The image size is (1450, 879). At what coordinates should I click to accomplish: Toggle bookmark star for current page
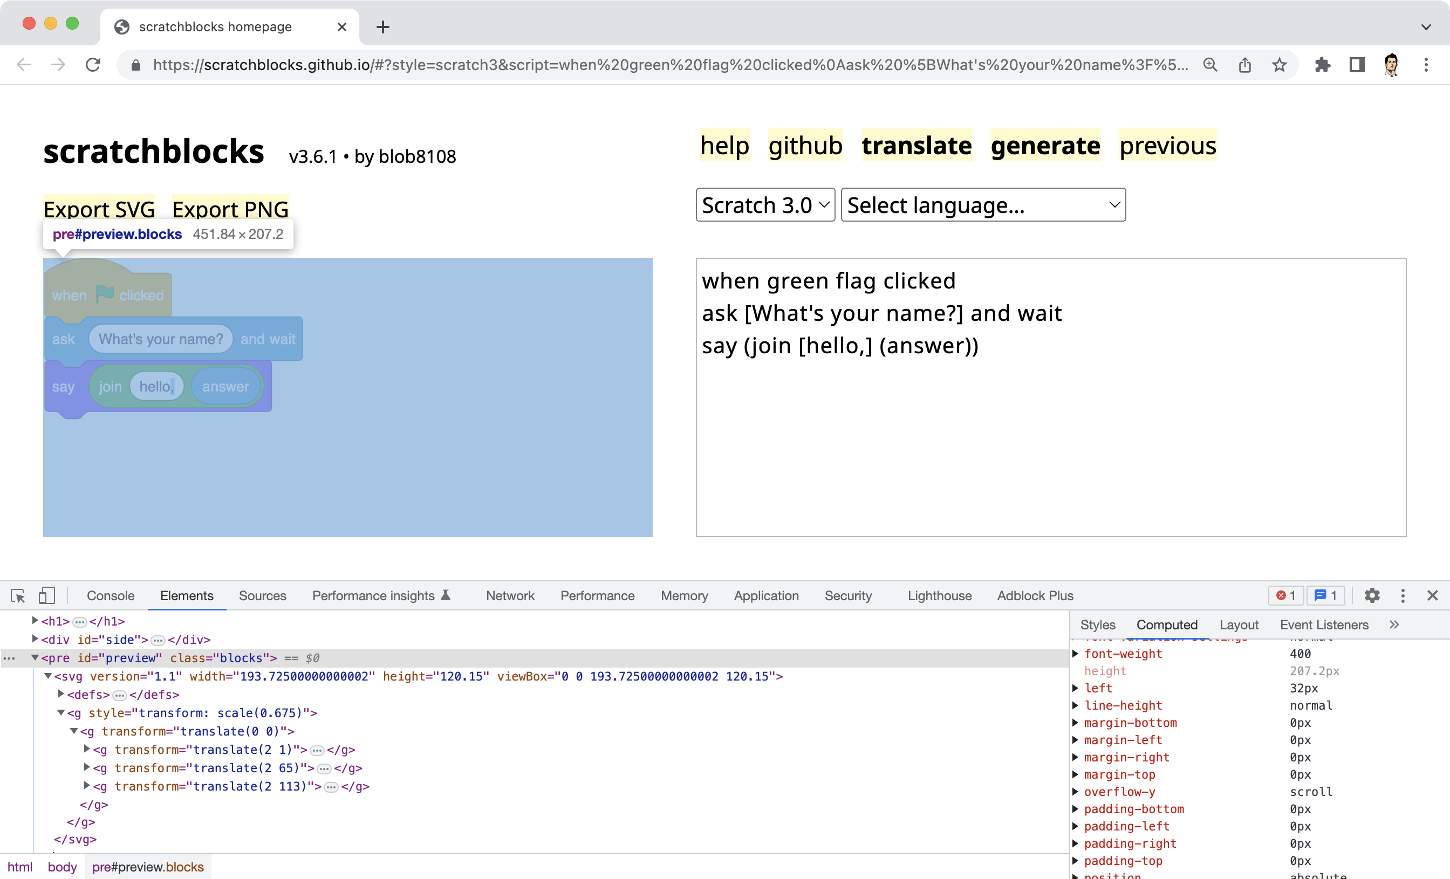pyautogui.click(x=1280, y=65)
